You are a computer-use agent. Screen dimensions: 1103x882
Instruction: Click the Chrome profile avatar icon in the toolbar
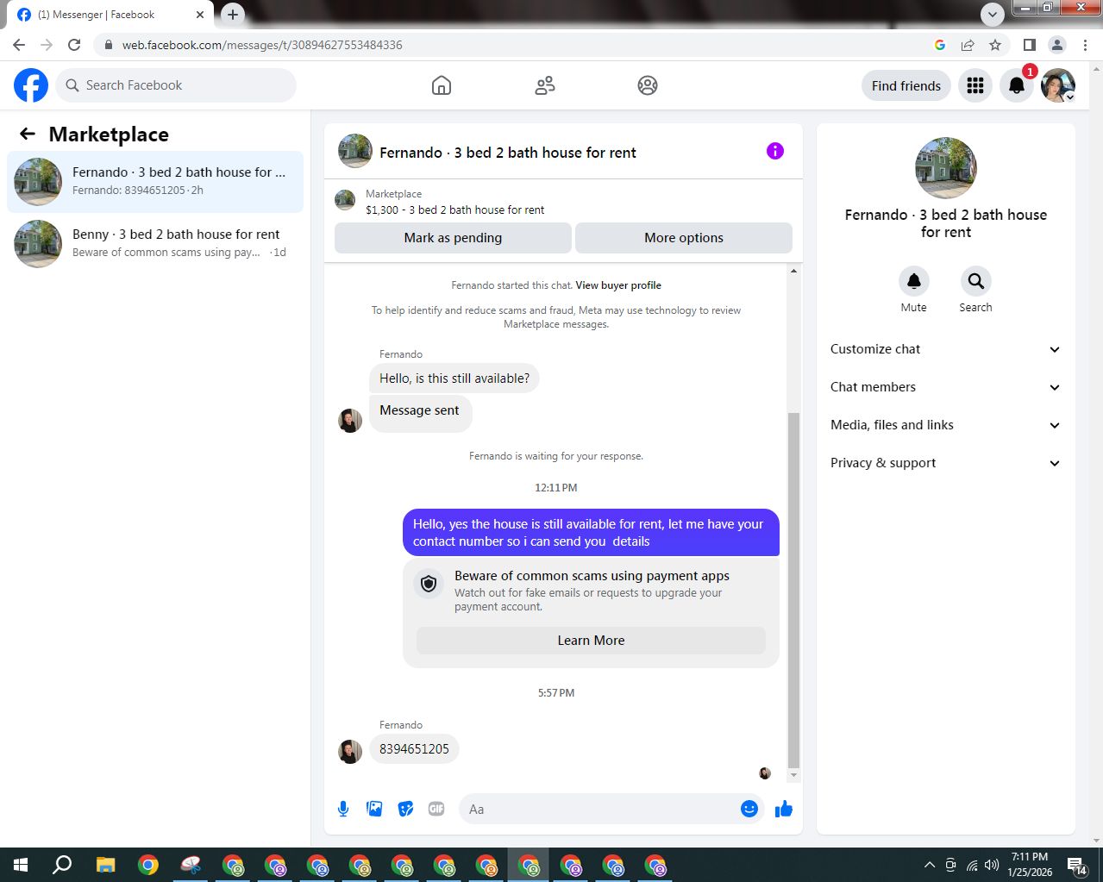point(1057,45)
